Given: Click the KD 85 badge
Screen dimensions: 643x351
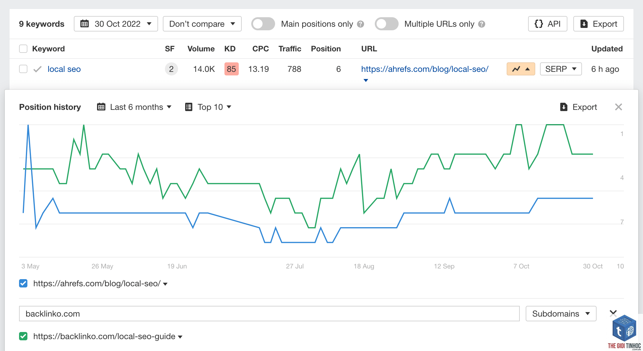Looking at the screenshot, I should pyautogui.click(x=231, y=69).
